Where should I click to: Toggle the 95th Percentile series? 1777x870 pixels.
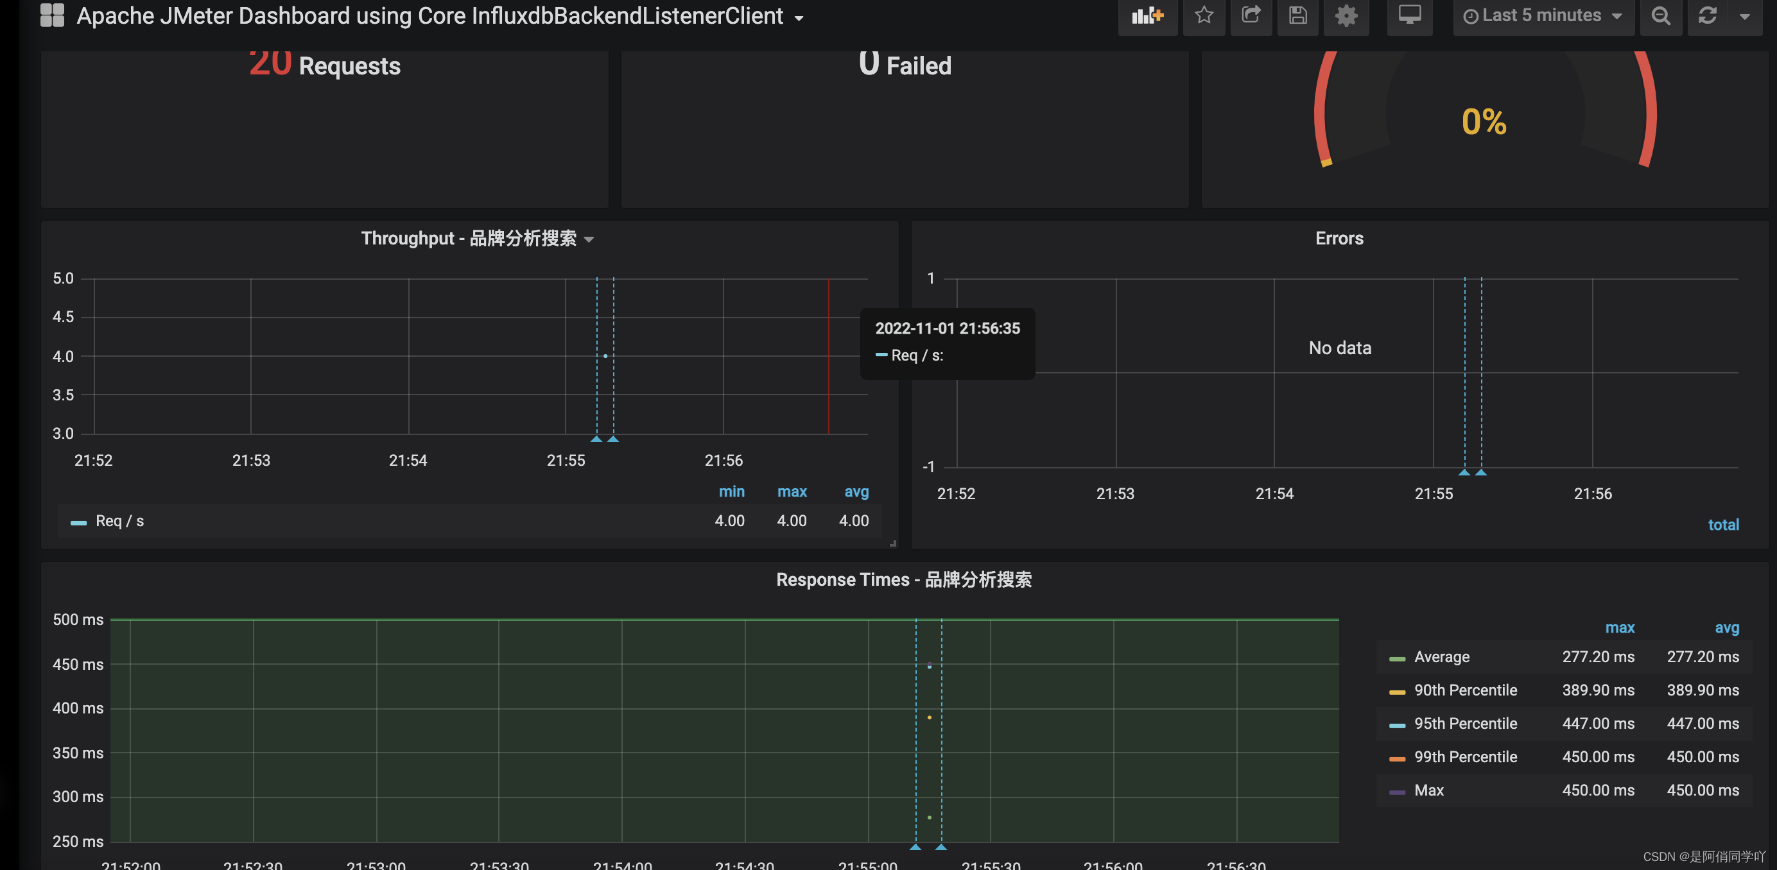[x=1465, y=723]
